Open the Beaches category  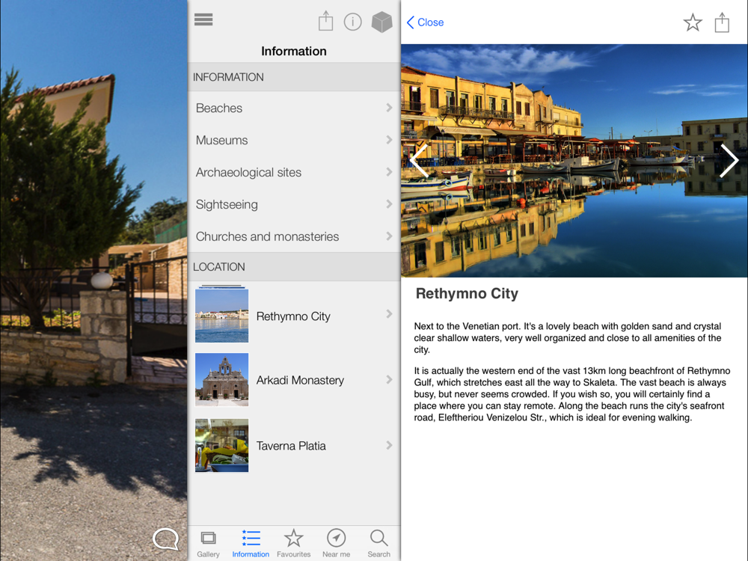(x=294, y=108)
